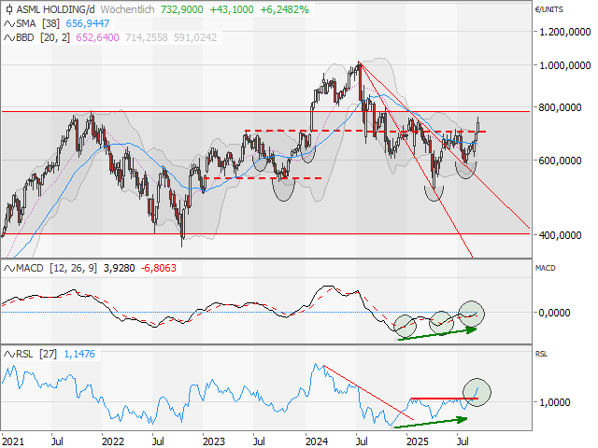Click the SMA indicator wave icon

tap(9, 23)
